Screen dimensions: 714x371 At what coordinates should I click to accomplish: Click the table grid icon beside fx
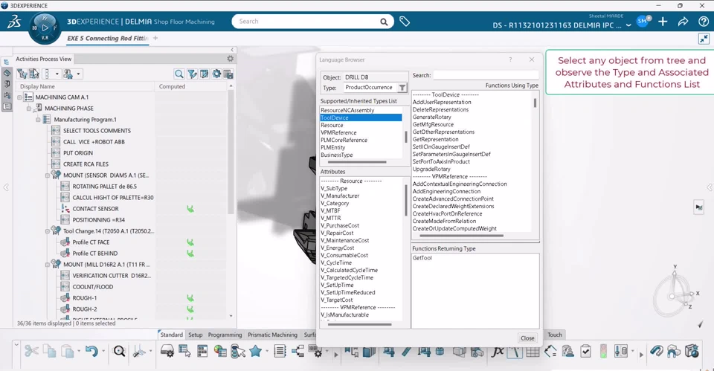pyautogui.click(x=533, y=352)
